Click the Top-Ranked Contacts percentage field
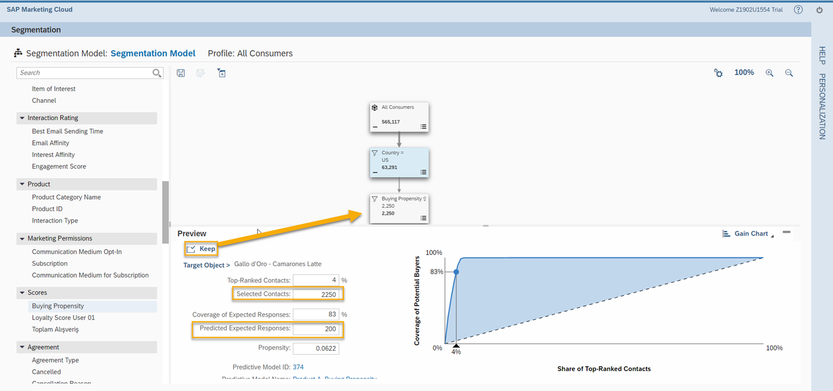The height and width of the screenshot is (391, 833). pos(316,280)
